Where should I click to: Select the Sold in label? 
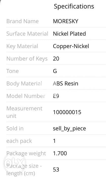[15, 128]
